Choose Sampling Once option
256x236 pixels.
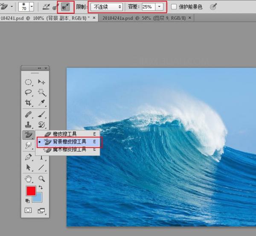[x=55, y=7]
